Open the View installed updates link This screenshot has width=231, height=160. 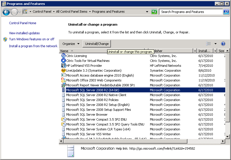coord(24,33)
